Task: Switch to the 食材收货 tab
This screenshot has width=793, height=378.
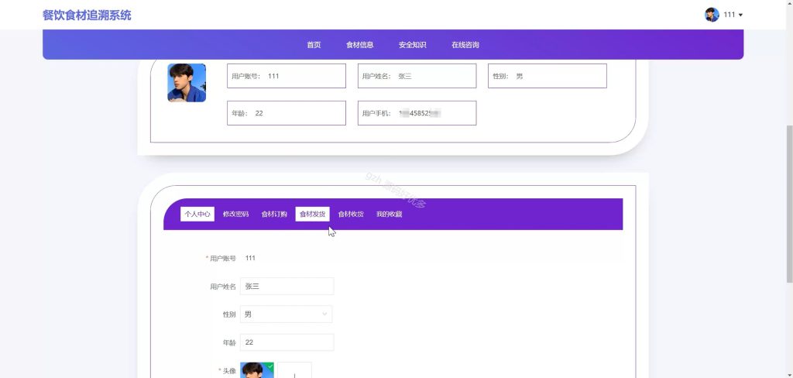Action: tap(351, 214)
